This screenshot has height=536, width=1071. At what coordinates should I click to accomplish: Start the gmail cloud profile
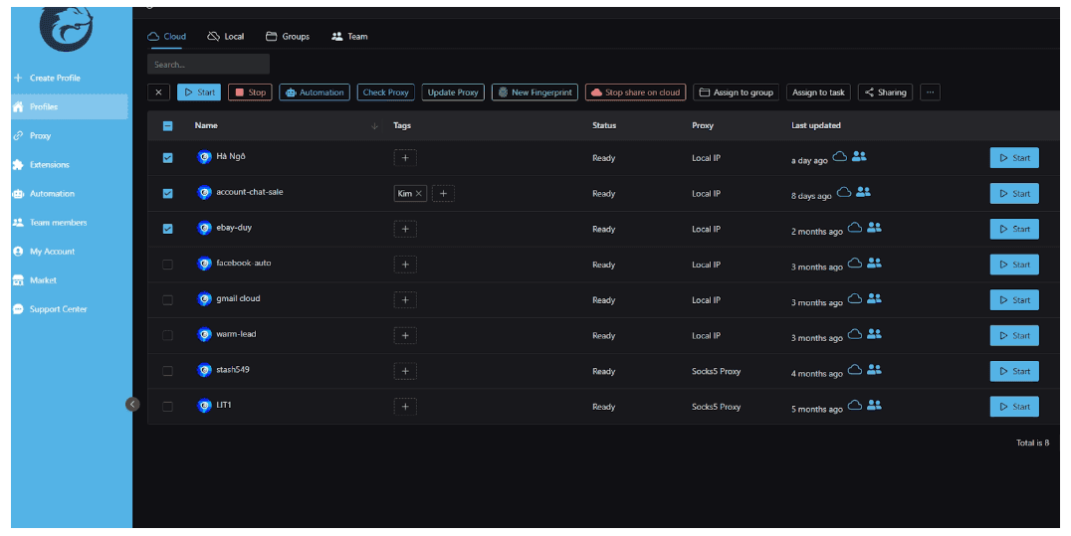[x=1013, y=300]
